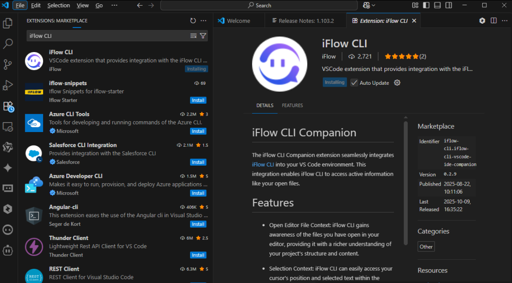Screen dimensions: 512x283
Task: Open the Copilot dropdown arrow
Action: (x=373, y=6)
